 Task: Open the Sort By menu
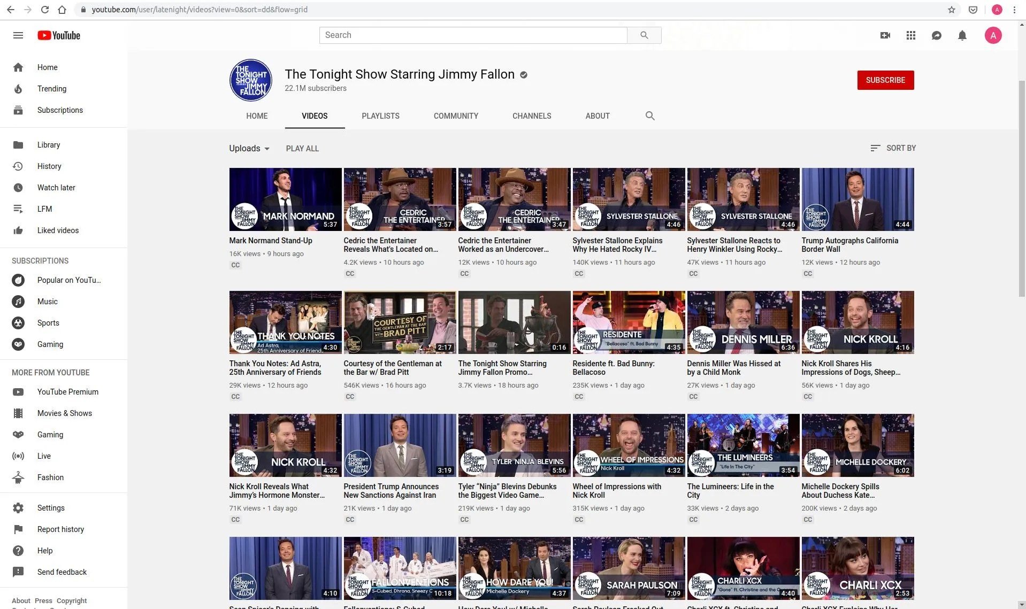893,148
